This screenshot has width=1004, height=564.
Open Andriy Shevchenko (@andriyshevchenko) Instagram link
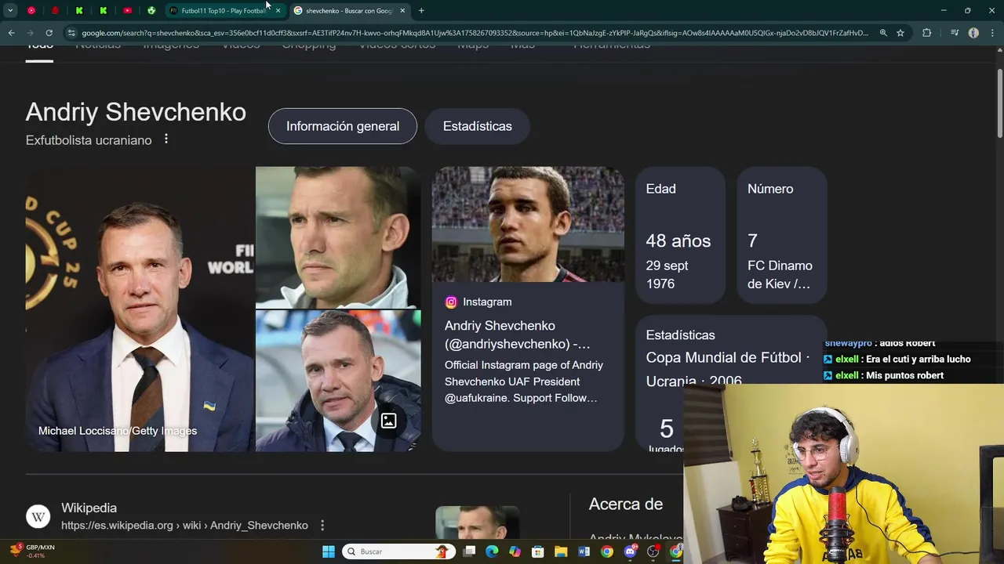[518, 334]
